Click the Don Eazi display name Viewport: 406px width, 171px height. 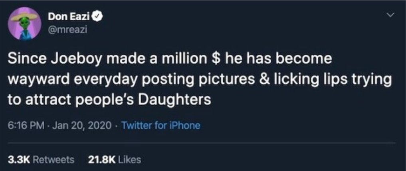(x=69, y=17)
